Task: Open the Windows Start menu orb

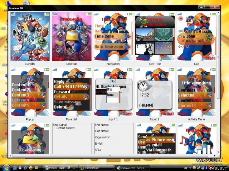Action: [x=6, y=168]
